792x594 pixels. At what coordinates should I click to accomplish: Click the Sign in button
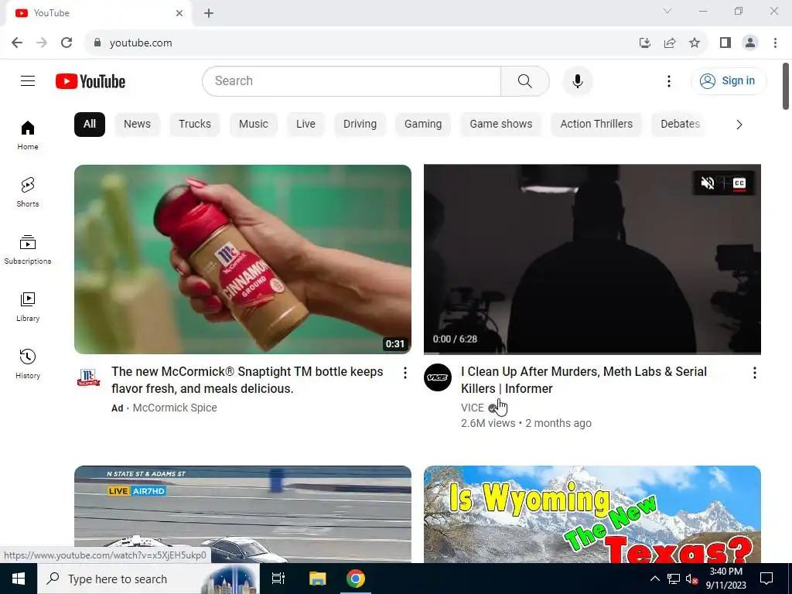(x=729, y=80)
